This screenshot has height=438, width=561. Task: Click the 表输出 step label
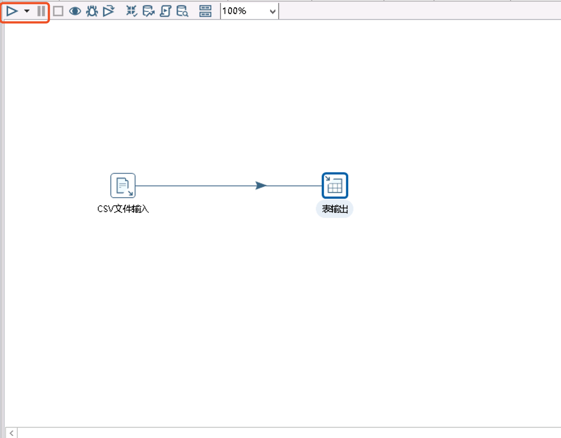click(x=334, y=209)
